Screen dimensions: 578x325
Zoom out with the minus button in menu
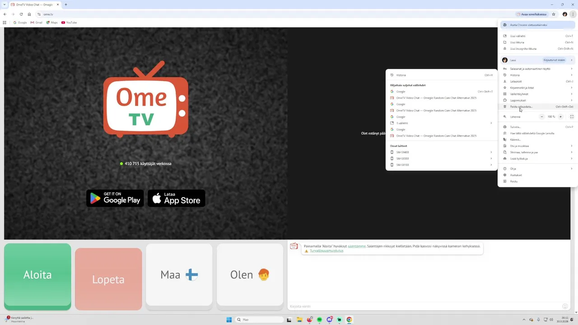[x=542, y=116]
